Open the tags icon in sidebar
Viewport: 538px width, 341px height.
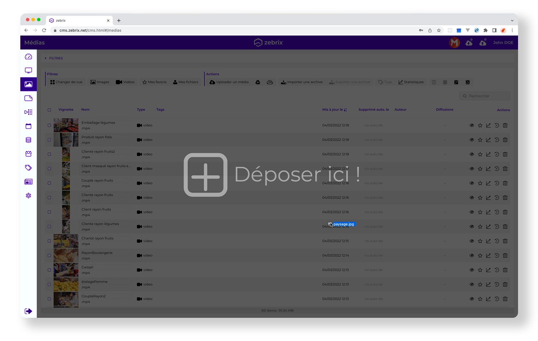click(x=29, y=168)
